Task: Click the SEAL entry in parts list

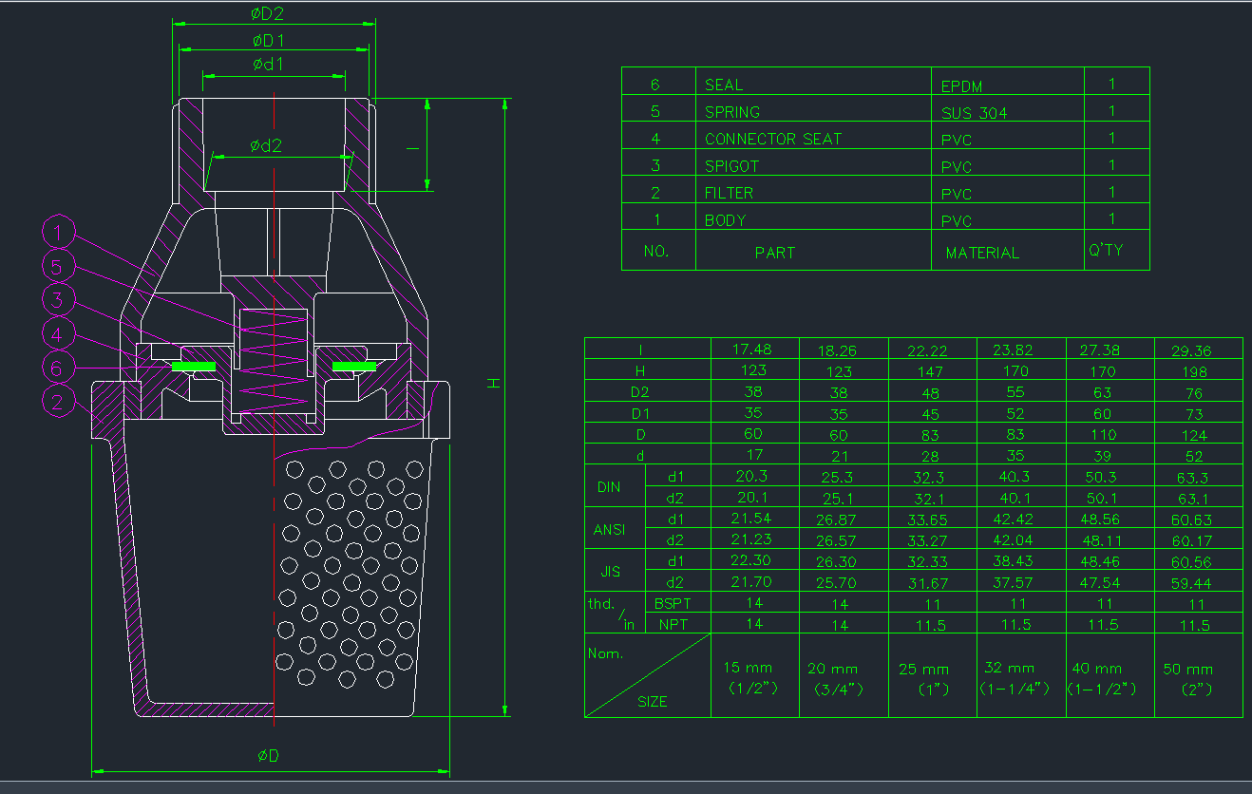Action: coord(724,85)
